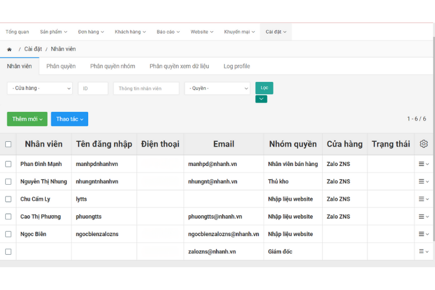Open row actions menu for Ngọc Biên

click(423, 234)
